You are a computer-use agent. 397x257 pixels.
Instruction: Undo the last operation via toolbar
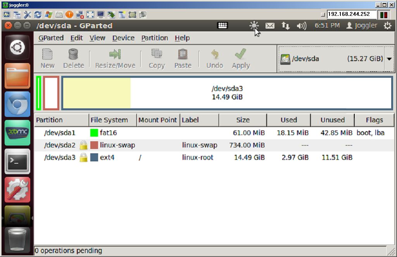click(x=215, y=58)
